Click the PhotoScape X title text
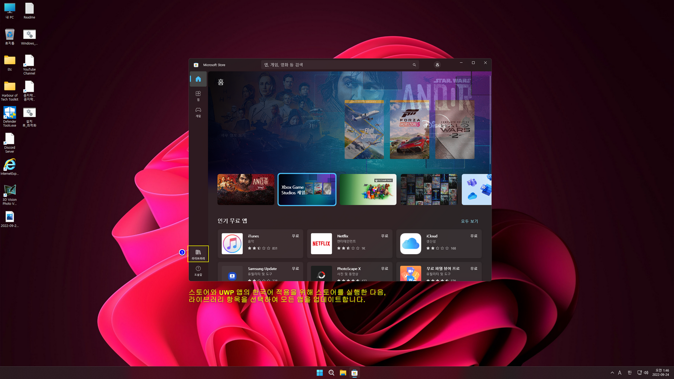This screenshot has width=674, height=379. click(349, 269)
